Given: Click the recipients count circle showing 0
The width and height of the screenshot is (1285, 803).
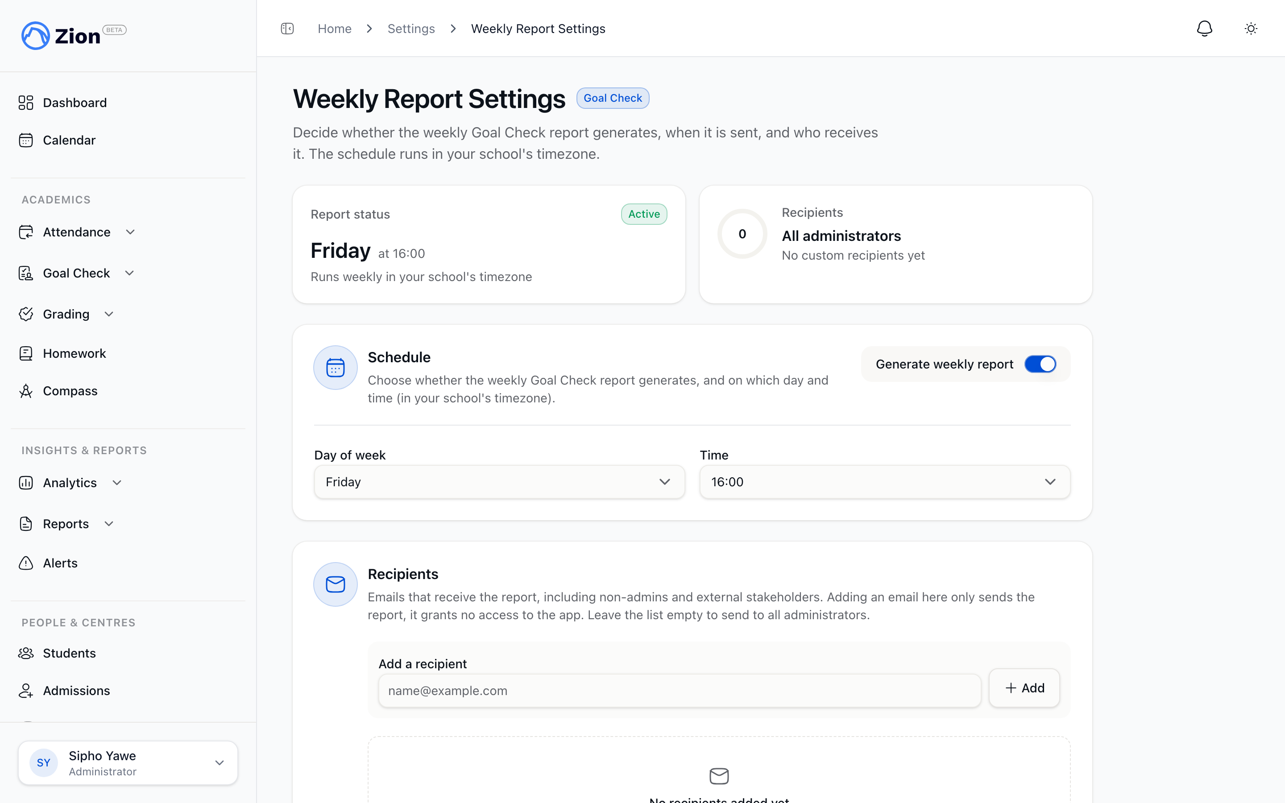Looking at the screenshot, I should click(742, 234).
